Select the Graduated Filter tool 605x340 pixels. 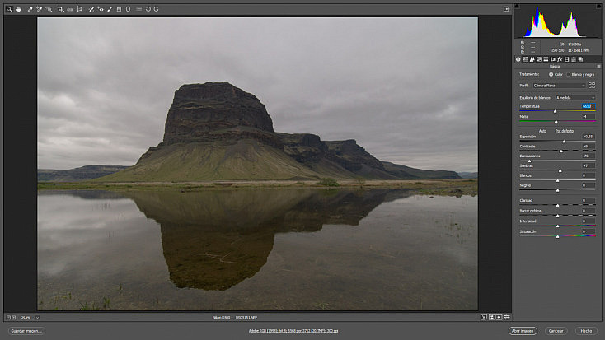point(119,9)
